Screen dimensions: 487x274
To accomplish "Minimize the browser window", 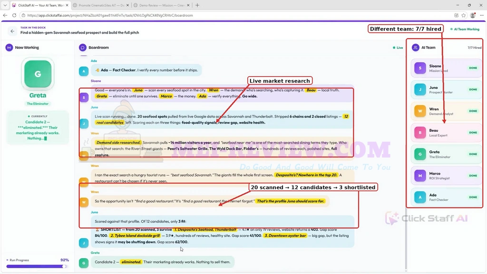I will tap(458, 5).
